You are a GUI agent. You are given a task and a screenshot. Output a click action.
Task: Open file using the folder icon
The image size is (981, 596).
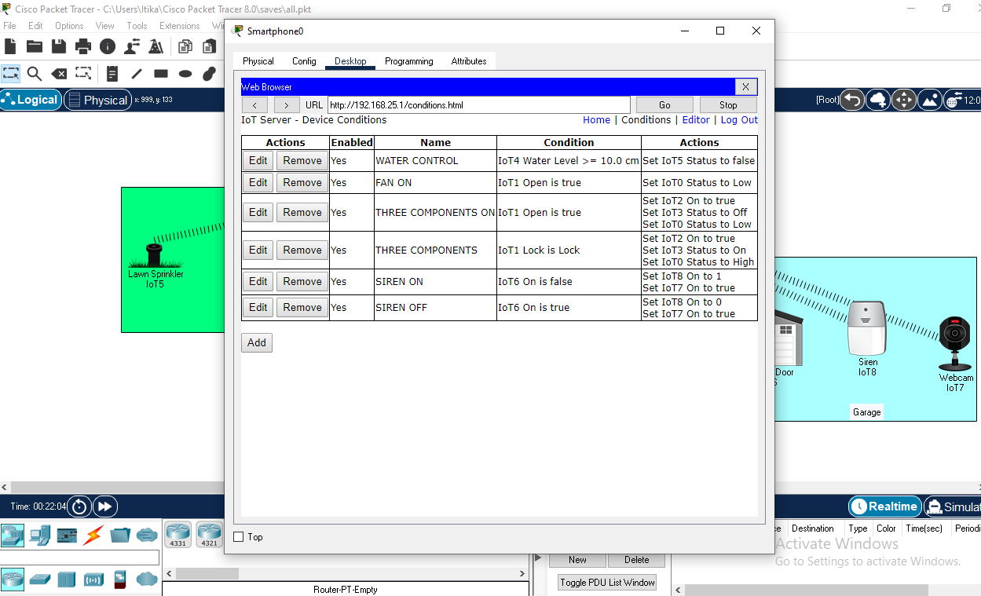34,46
